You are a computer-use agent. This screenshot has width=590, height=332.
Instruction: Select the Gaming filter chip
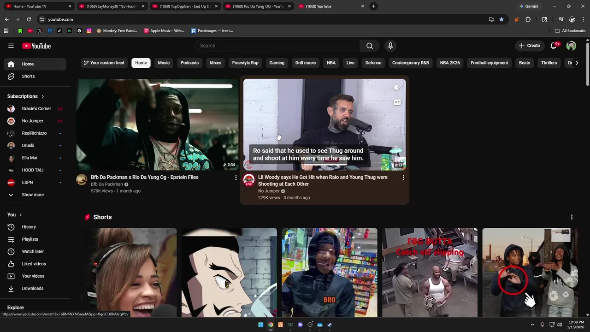tap(277, 63)
